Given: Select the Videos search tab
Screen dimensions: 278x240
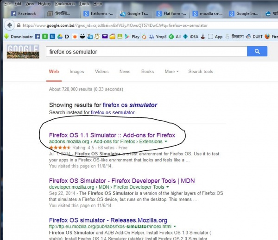Looking at the screenshot, I should pyautogui.click(x=102, y=72).
